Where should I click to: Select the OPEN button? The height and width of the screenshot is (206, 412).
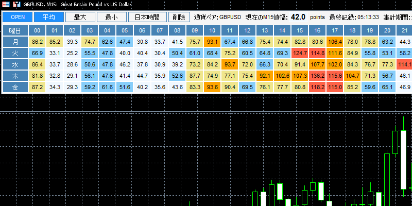[18, 17]
